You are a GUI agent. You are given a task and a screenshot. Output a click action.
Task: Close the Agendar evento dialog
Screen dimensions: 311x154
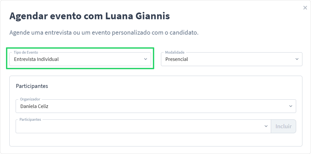point(305,8)
